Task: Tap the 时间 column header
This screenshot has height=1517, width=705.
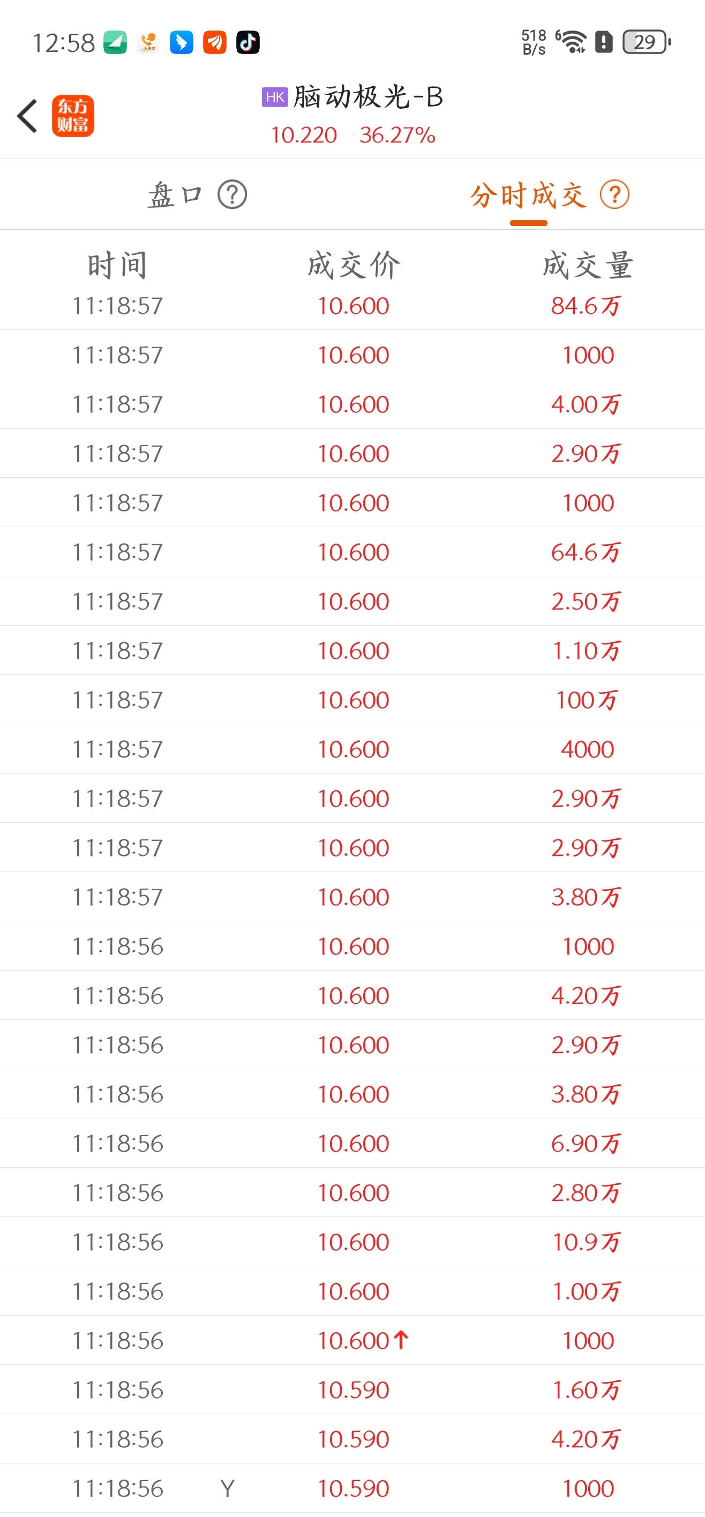Action: pos(117,265)
